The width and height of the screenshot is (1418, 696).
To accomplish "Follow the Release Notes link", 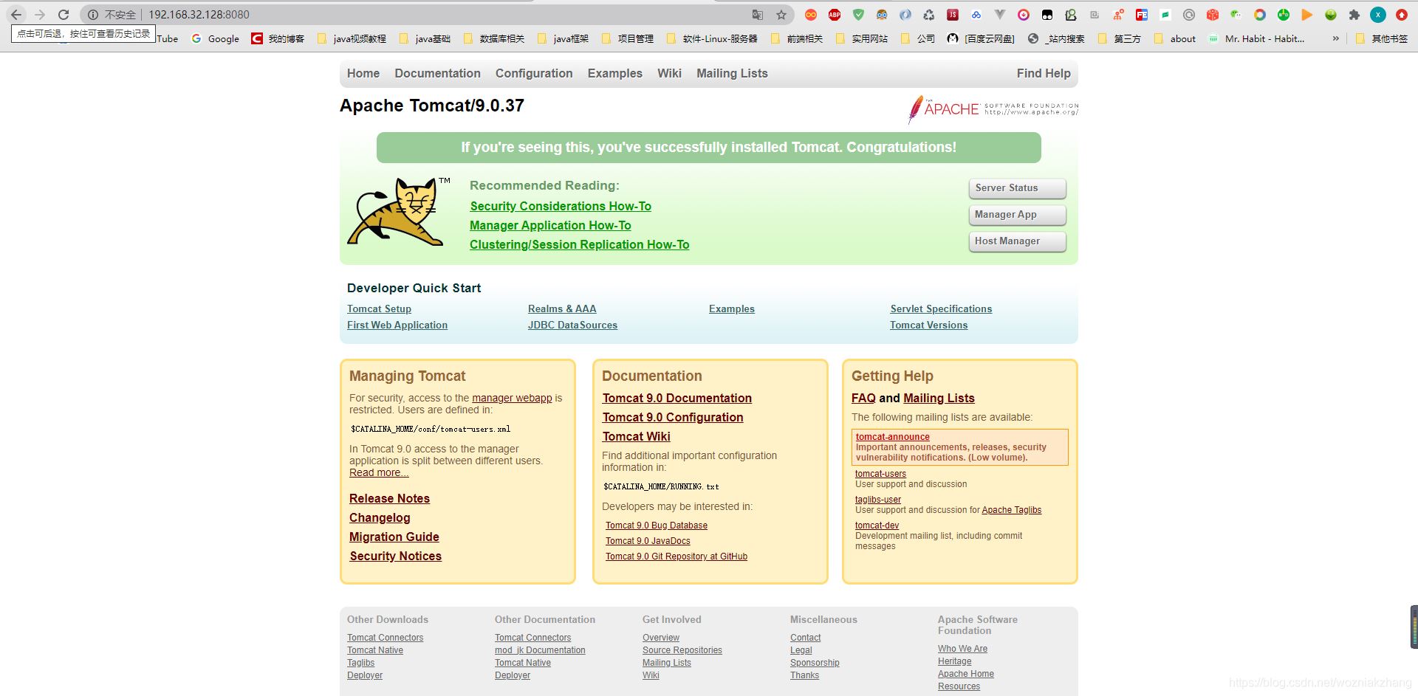I will (389, 498).
